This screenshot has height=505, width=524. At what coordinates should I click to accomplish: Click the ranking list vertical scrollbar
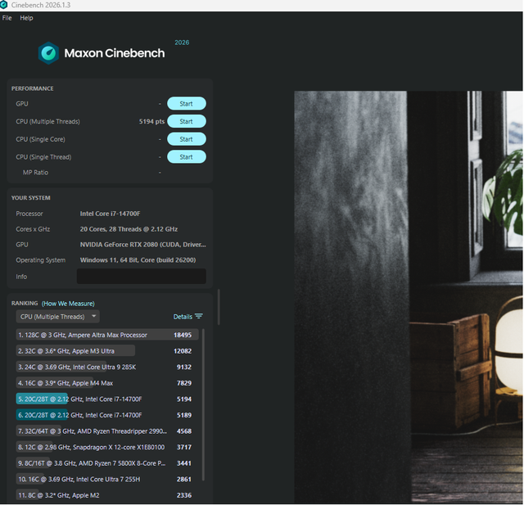pyautogui.click(x=203, y=405)
